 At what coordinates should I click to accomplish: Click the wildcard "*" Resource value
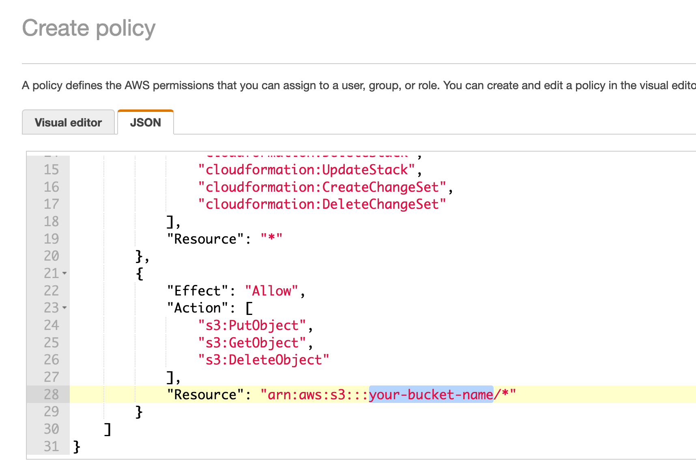coord(273,239)
